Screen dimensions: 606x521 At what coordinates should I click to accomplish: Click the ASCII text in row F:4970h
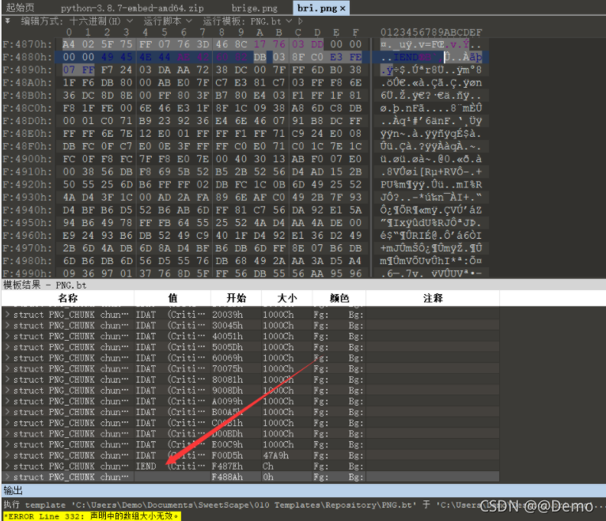pyautogui.click(x=431, y=248)
